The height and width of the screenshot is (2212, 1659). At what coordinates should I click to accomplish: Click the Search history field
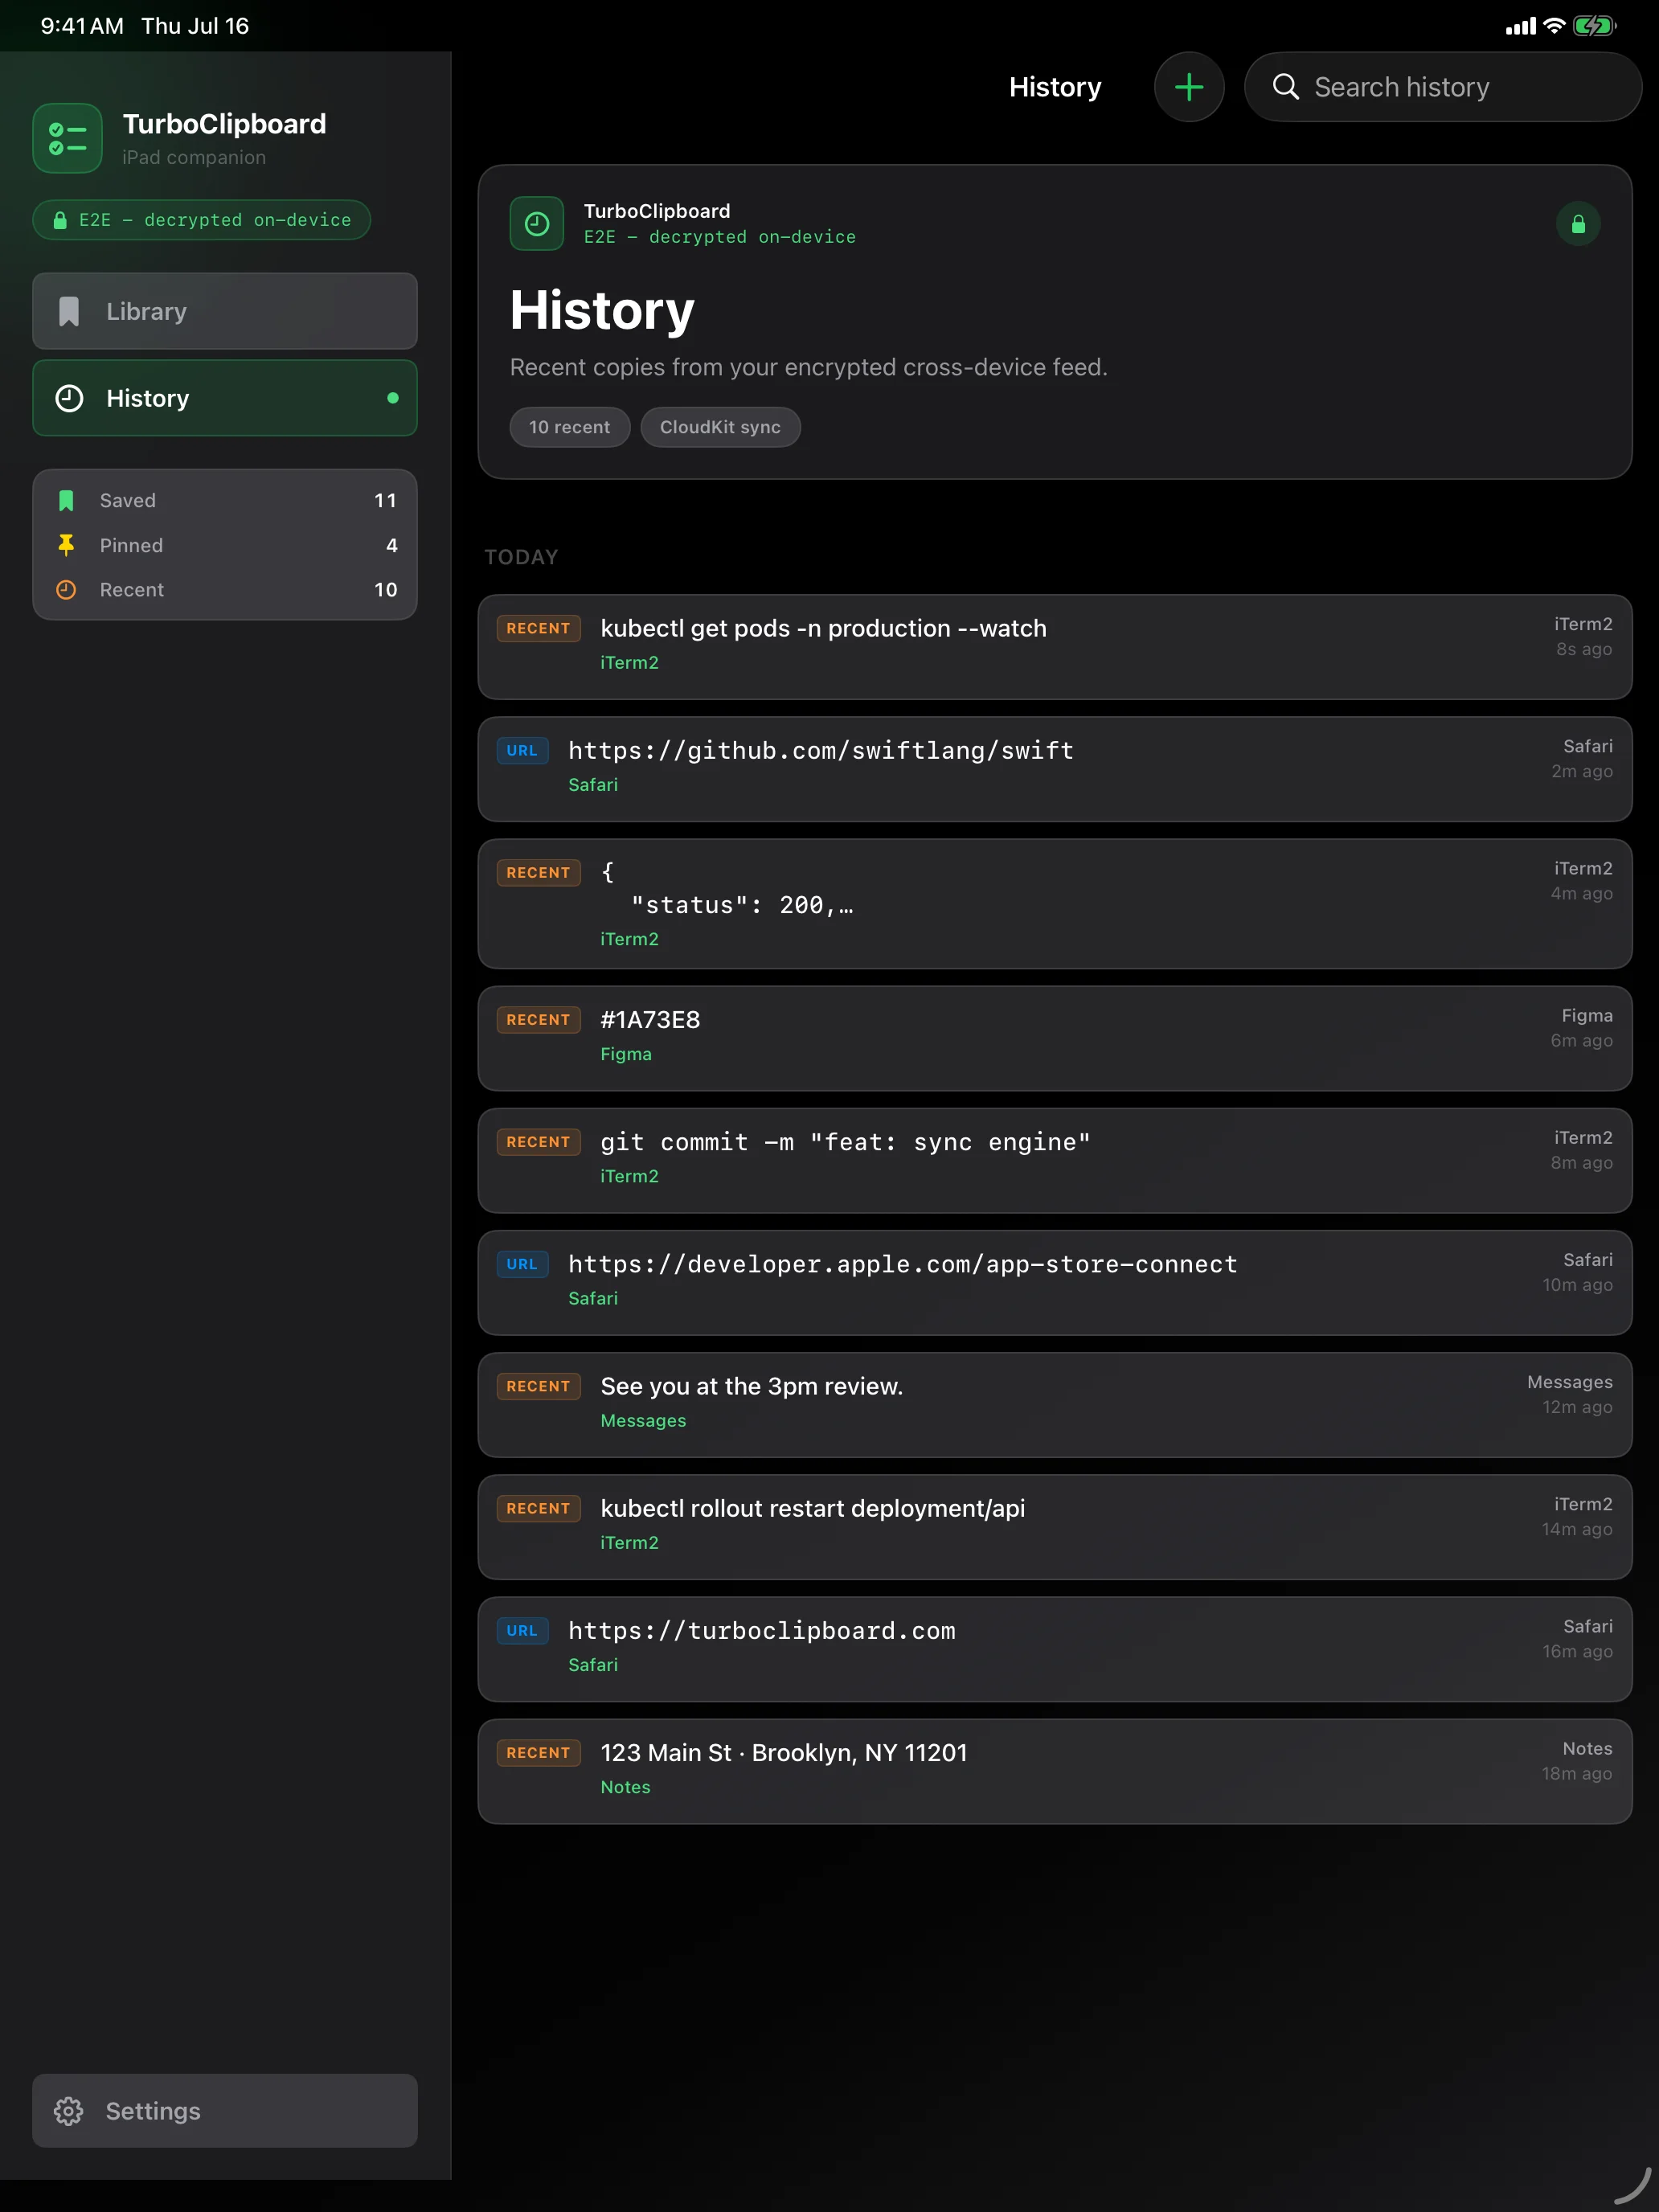pos(1442,87)
